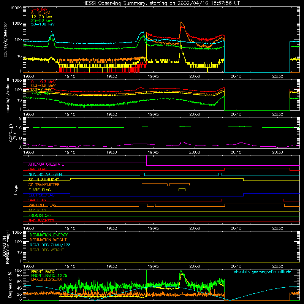304x304 pixels.
Task: Click the yellow FRONT_RATIO legend label
Action: tap(43, 272)
